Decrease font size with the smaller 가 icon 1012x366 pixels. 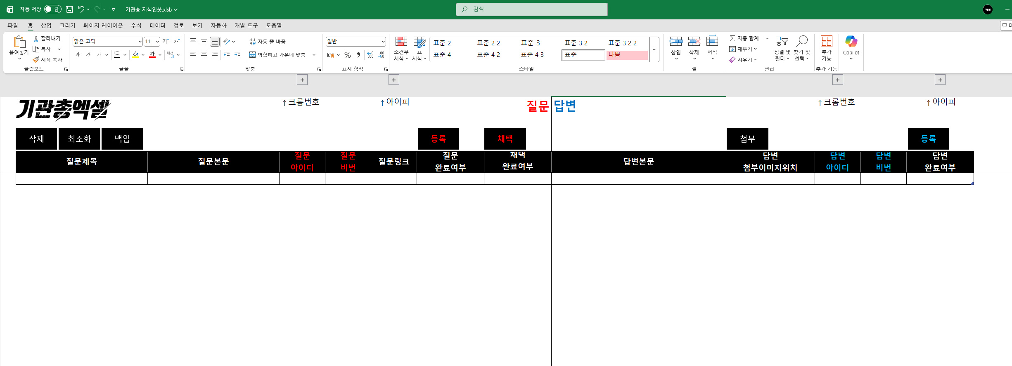[x=177, y=41]
